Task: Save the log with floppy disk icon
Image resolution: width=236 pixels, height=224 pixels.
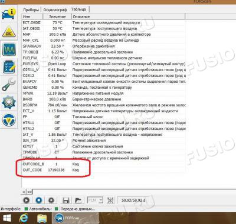Action: coord(65,200)
